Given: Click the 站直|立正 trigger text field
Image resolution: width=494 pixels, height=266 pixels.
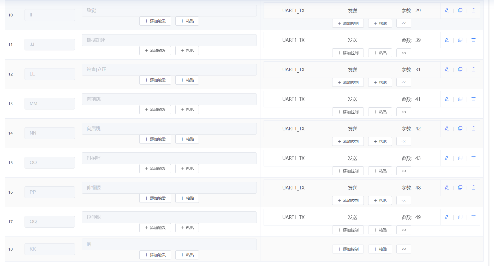Looking at the screenshot, I should (x=169, y=70).
